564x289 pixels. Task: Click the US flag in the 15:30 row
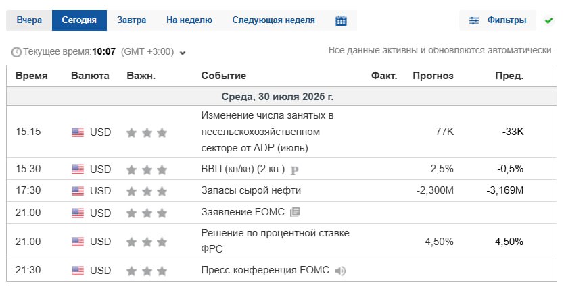click(78, 169)
